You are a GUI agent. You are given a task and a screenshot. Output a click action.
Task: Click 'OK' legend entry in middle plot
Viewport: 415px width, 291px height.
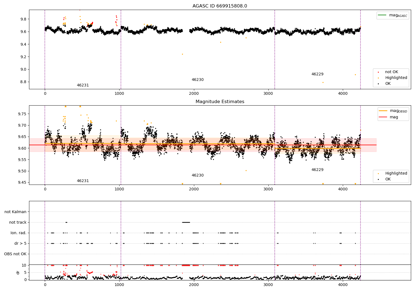[385, 179]
